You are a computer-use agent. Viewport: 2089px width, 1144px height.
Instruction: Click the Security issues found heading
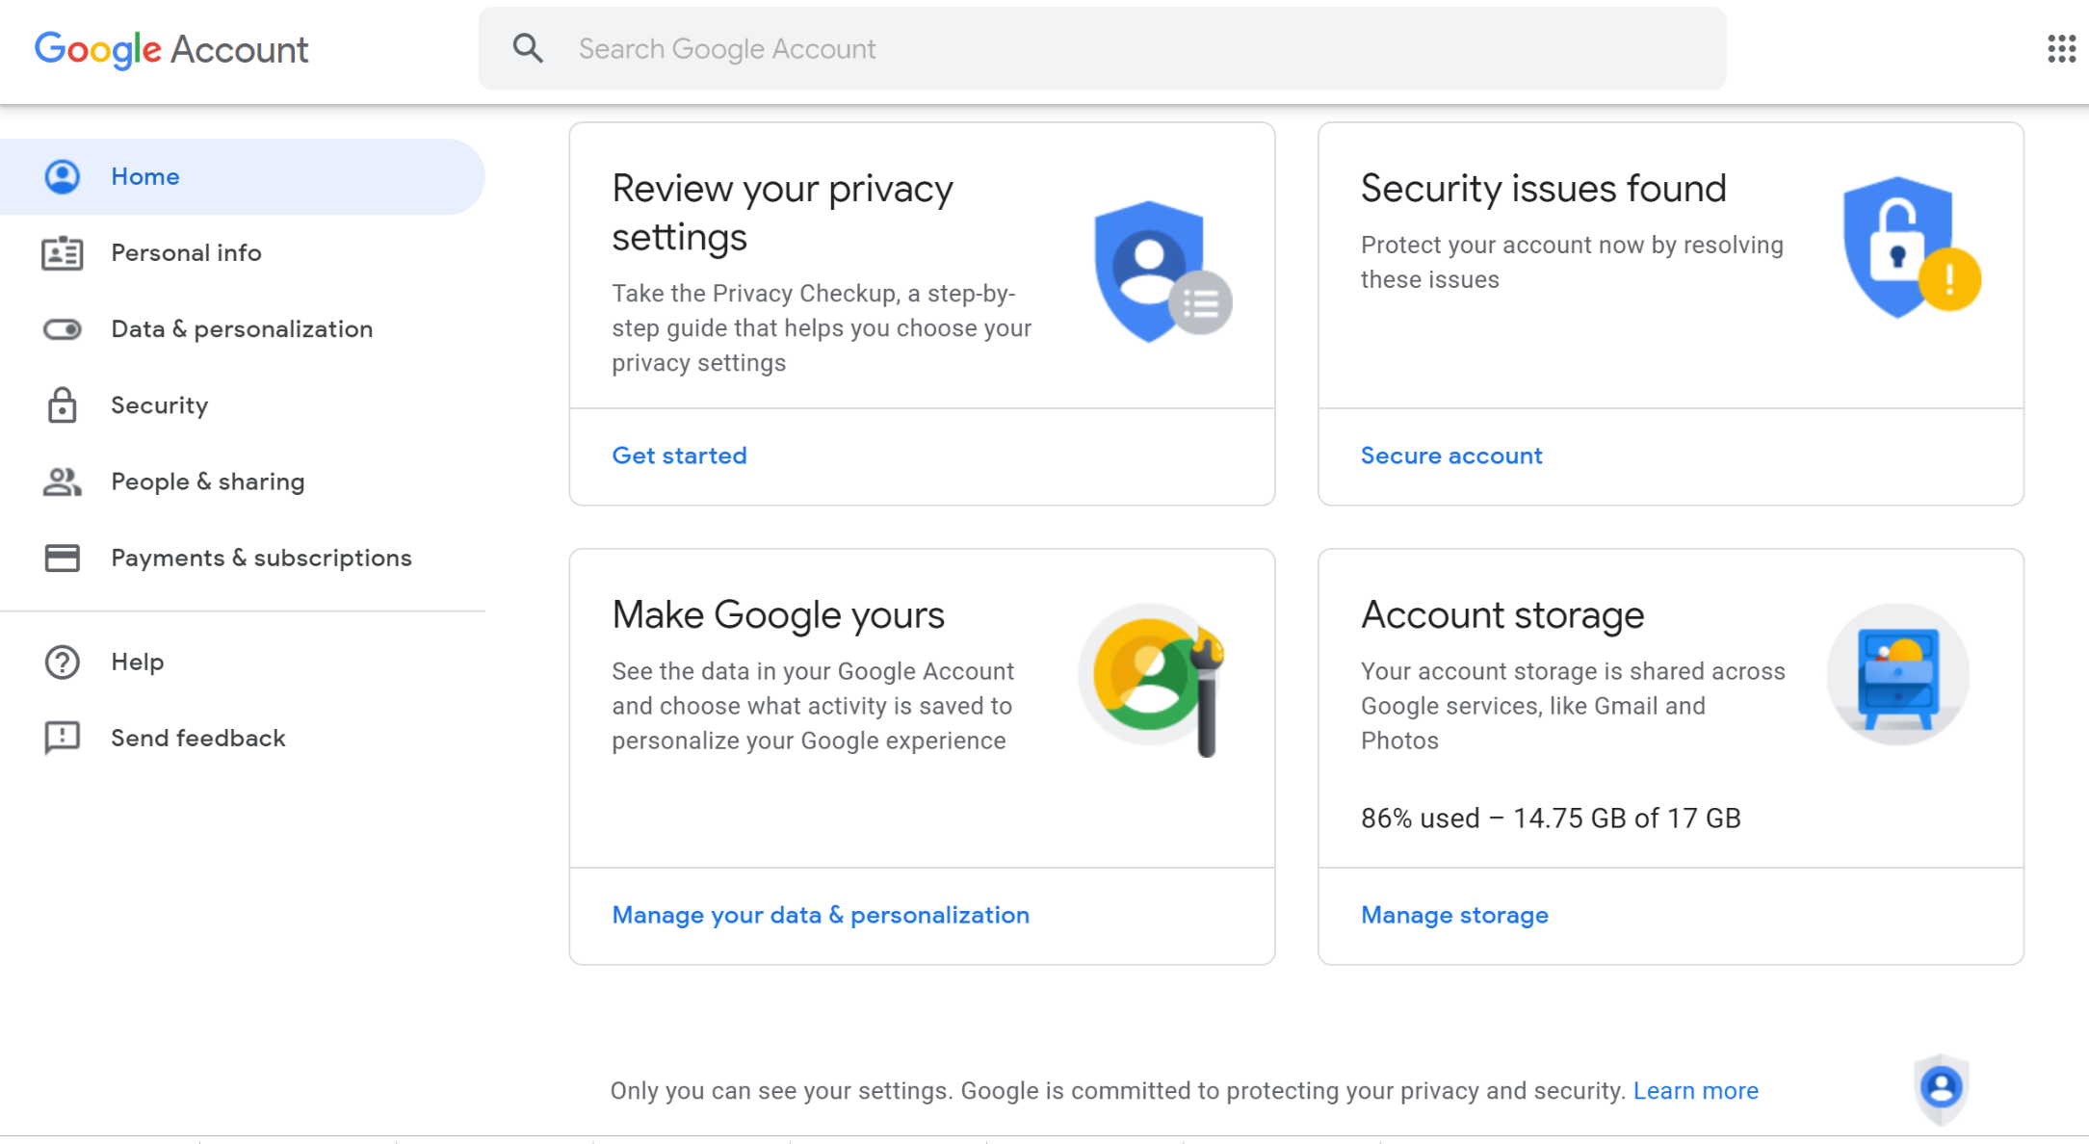[x=1543, y=189]
